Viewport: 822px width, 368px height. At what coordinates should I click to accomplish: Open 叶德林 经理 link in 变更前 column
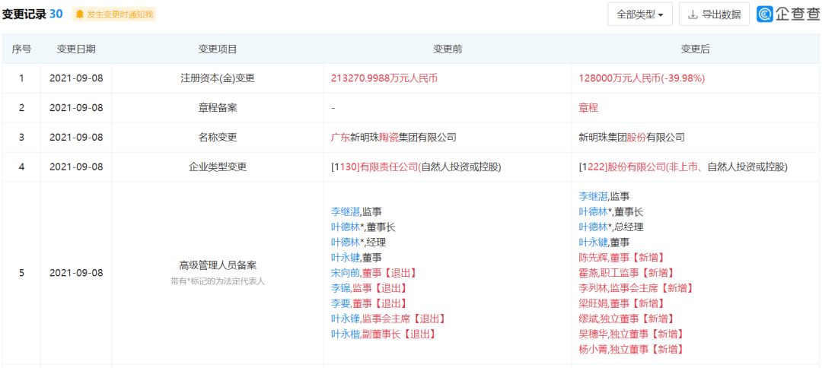345,243
